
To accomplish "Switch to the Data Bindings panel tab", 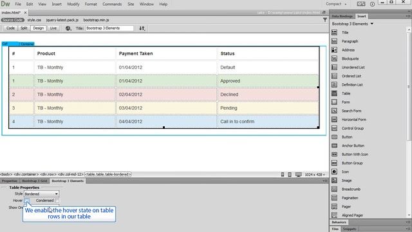I will pyautogui.click(x=342, y=16).
